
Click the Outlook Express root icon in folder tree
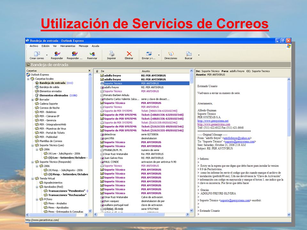coord(28,74)
